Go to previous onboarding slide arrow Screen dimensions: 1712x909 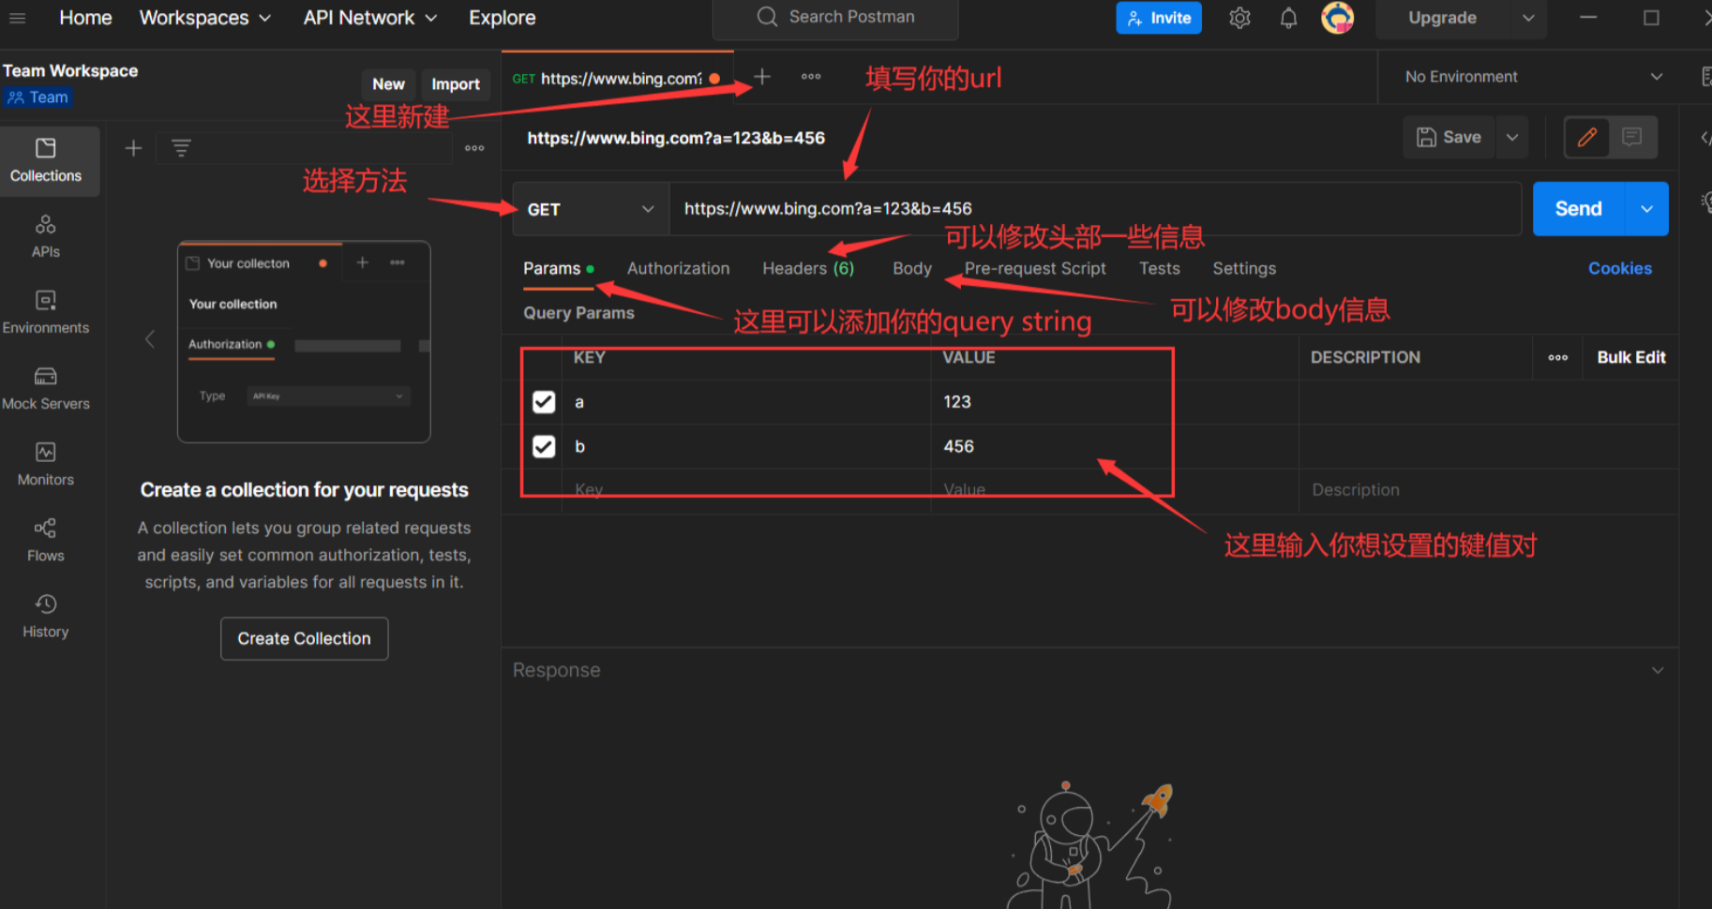150,339
